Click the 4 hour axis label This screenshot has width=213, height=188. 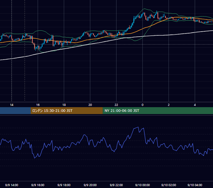tap(195, 105)
